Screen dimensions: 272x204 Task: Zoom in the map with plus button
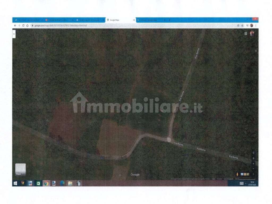[x=253, y=164]
